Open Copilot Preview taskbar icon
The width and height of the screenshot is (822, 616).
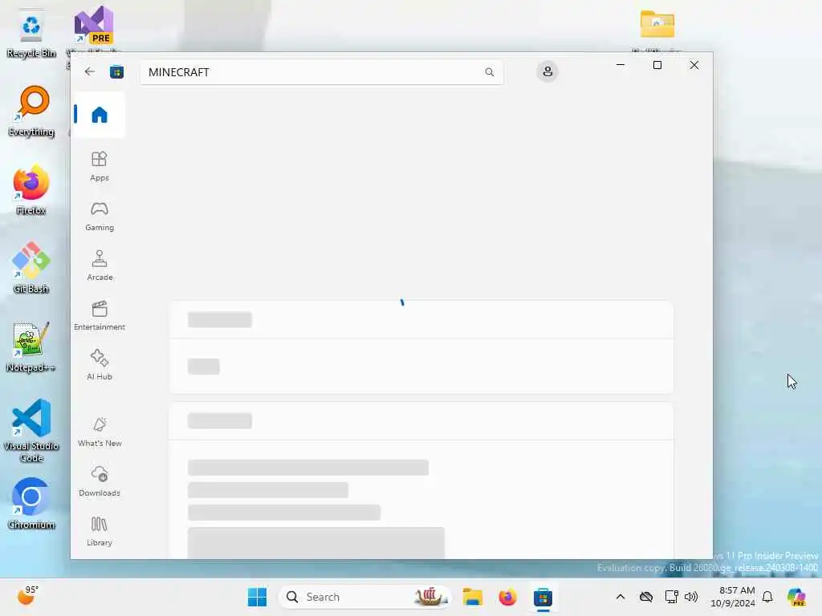796,597
